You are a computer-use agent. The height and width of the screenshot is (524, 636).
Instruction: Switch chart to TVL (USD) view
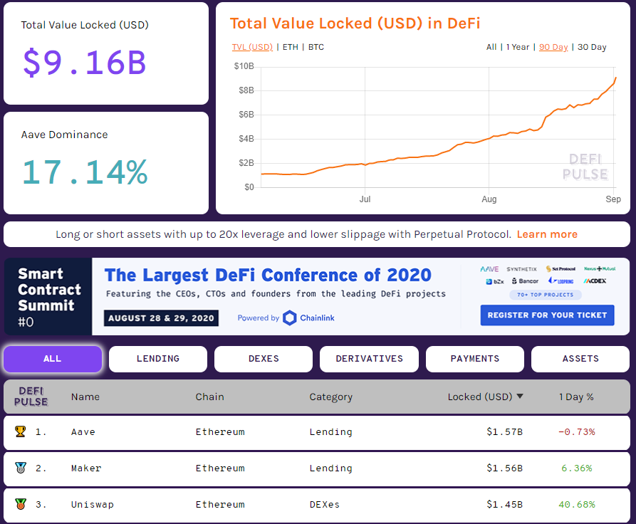pyautogui.click(x=252, y=47)
